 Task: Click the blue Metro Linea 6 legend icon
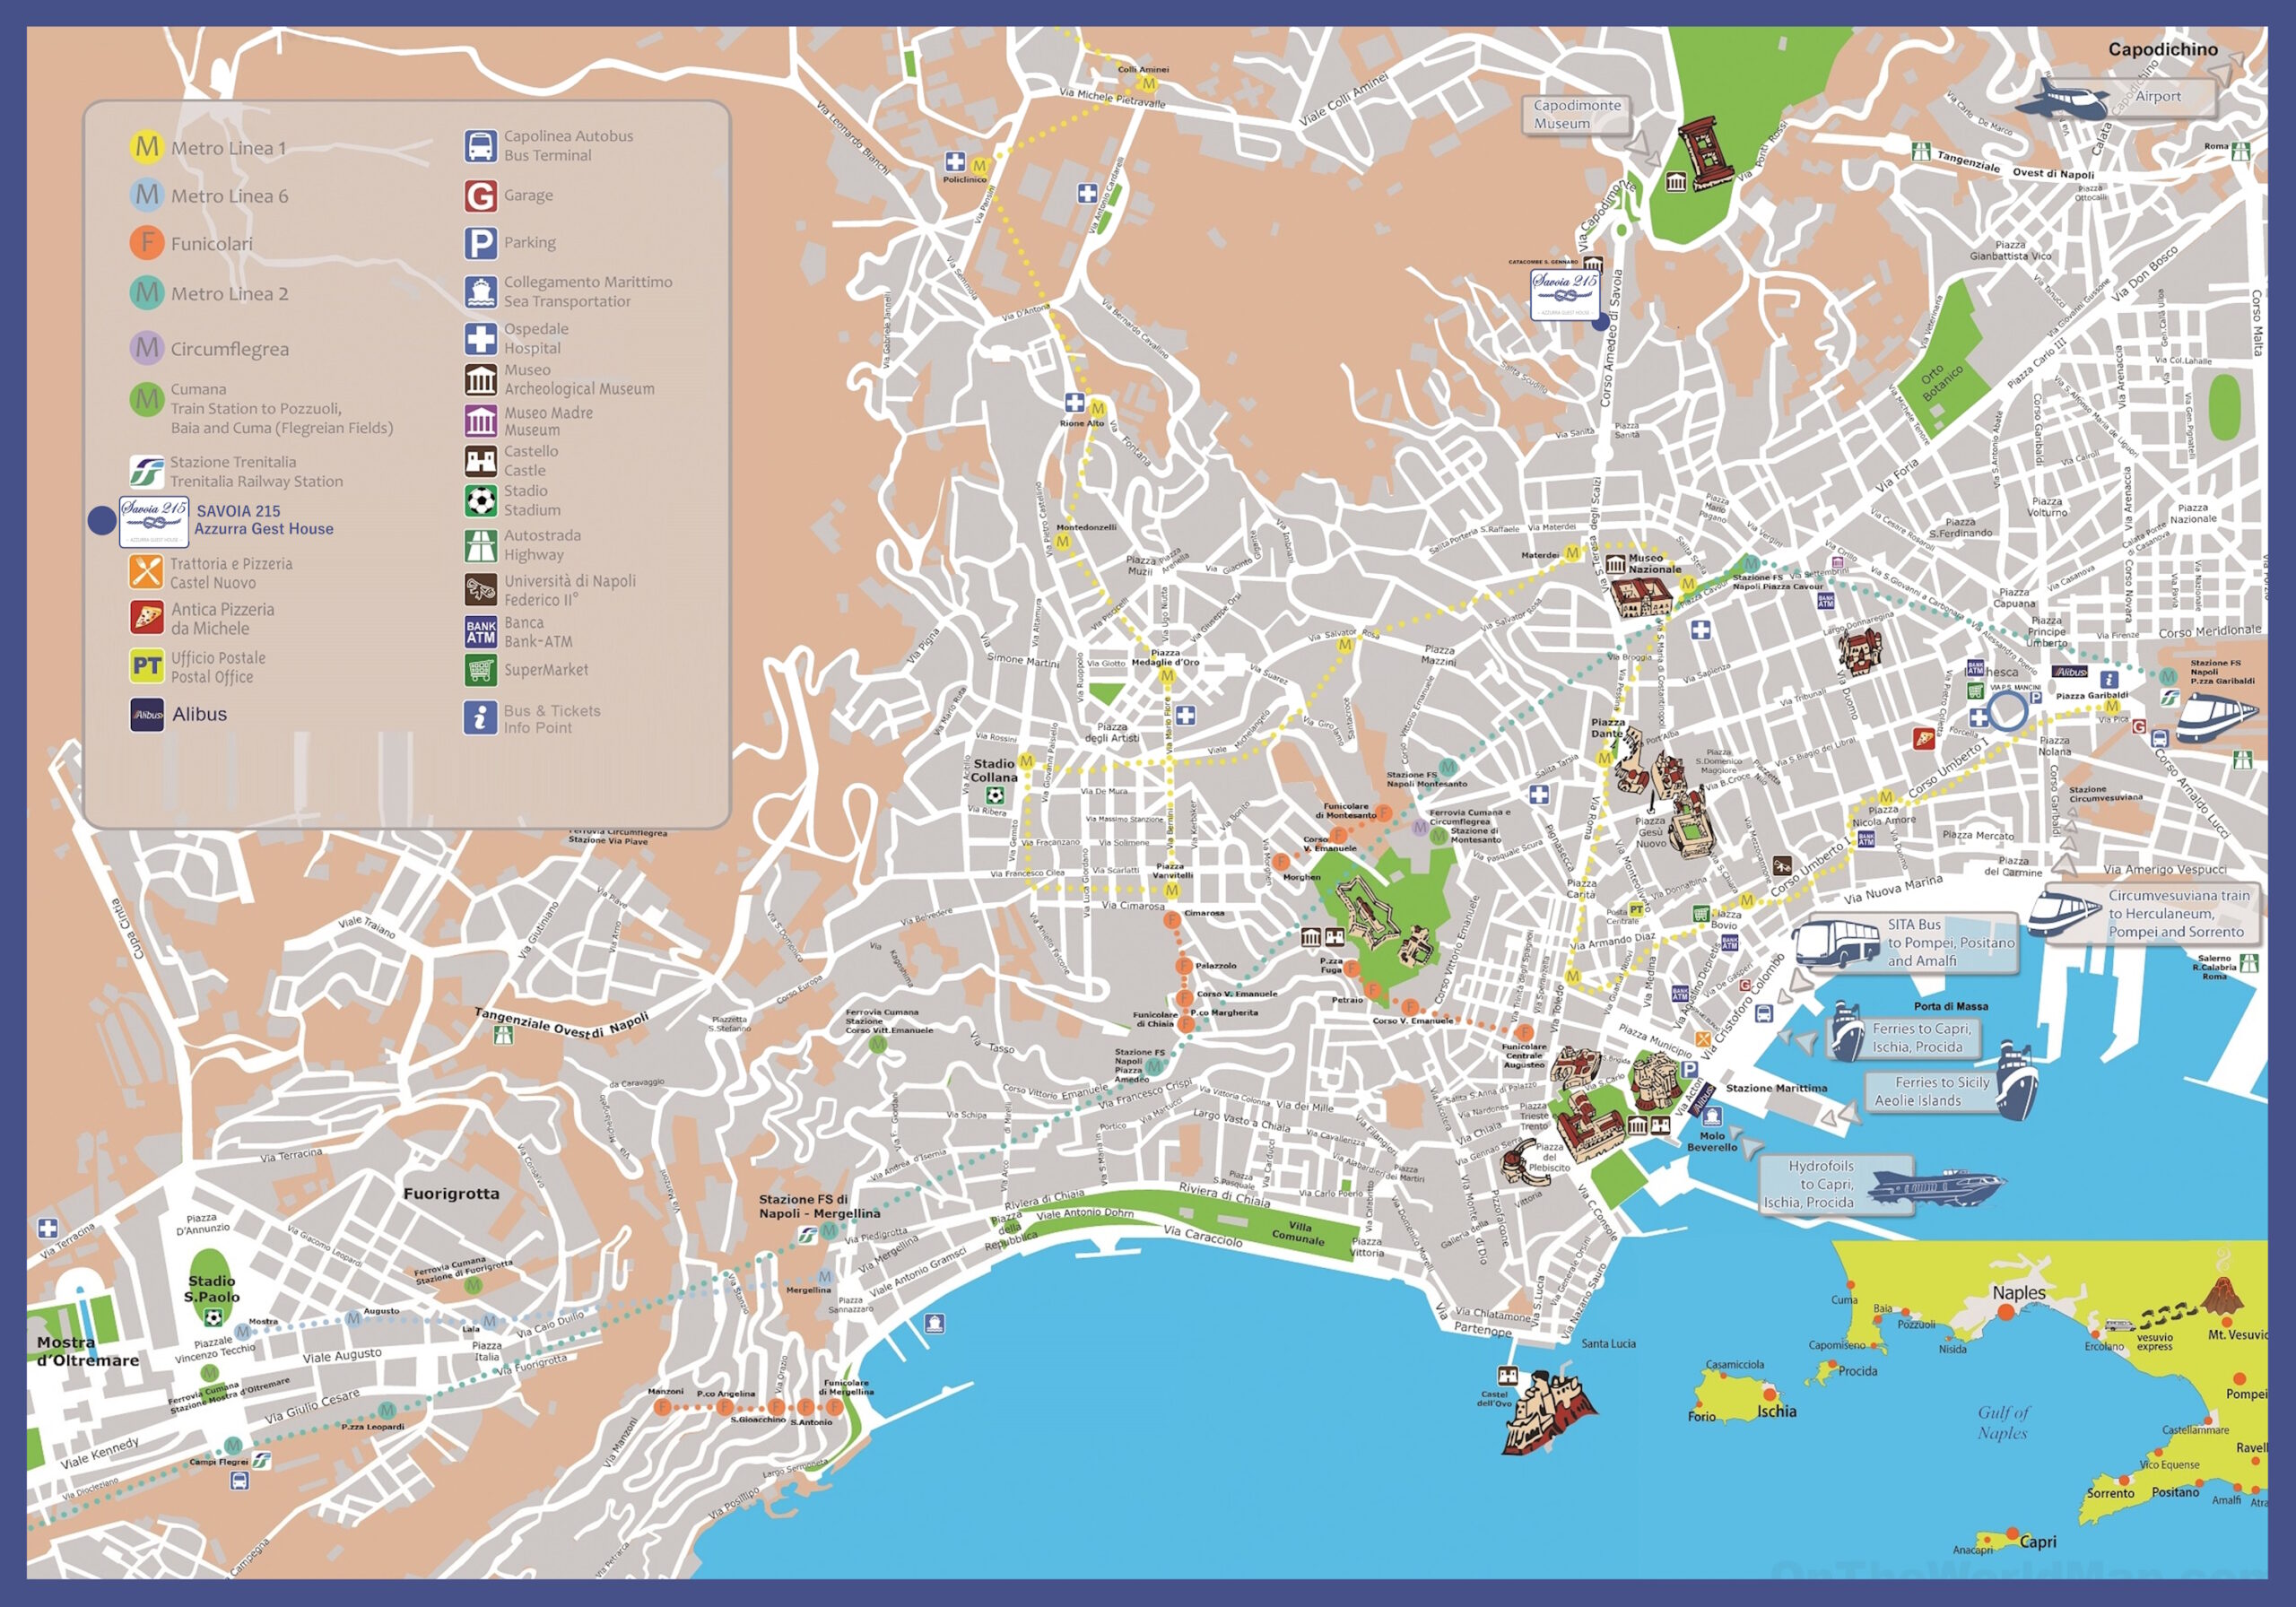coord(147,195)
